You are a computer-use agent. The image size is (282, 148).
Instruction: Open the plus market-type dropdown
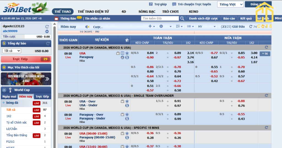pos(152,26)
